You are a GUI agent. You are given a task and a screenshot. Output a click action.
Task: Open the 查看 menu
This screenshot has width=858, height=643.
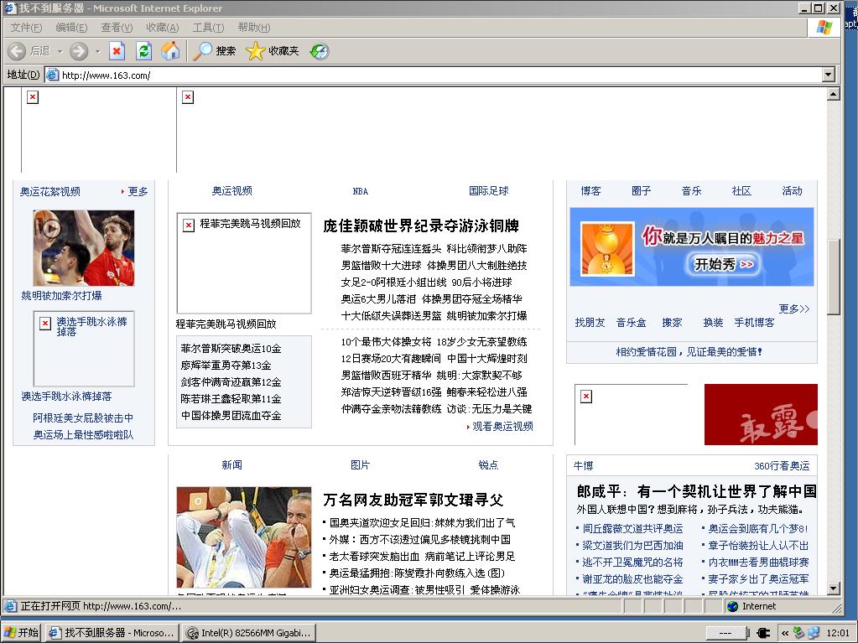(117, 27)
